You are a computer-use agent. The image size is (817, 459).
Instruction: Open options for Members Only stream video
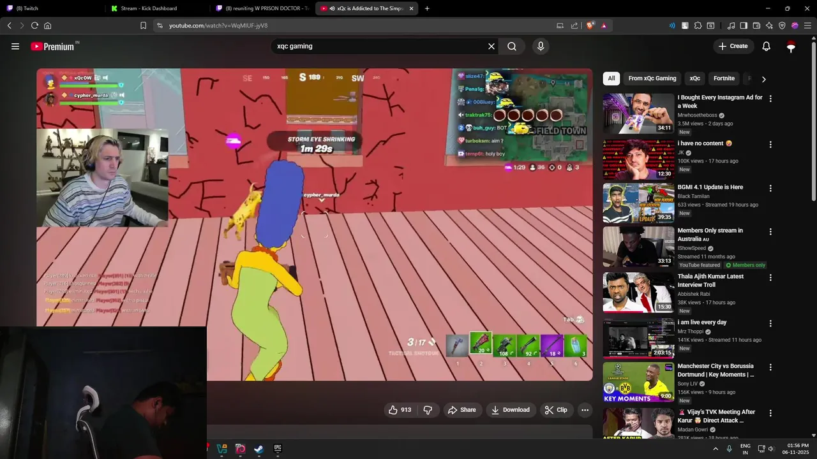(x=770, y=232)
